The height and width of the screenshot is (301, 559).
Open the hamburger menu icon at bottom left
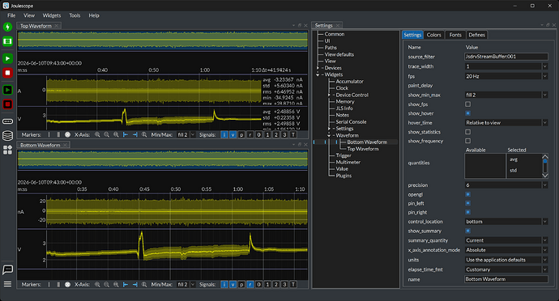point(7,284)
